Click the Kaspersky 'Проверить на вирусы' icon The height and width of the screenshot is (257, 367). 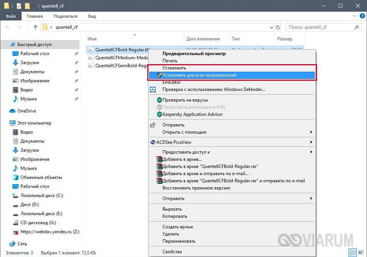(159, 100)
